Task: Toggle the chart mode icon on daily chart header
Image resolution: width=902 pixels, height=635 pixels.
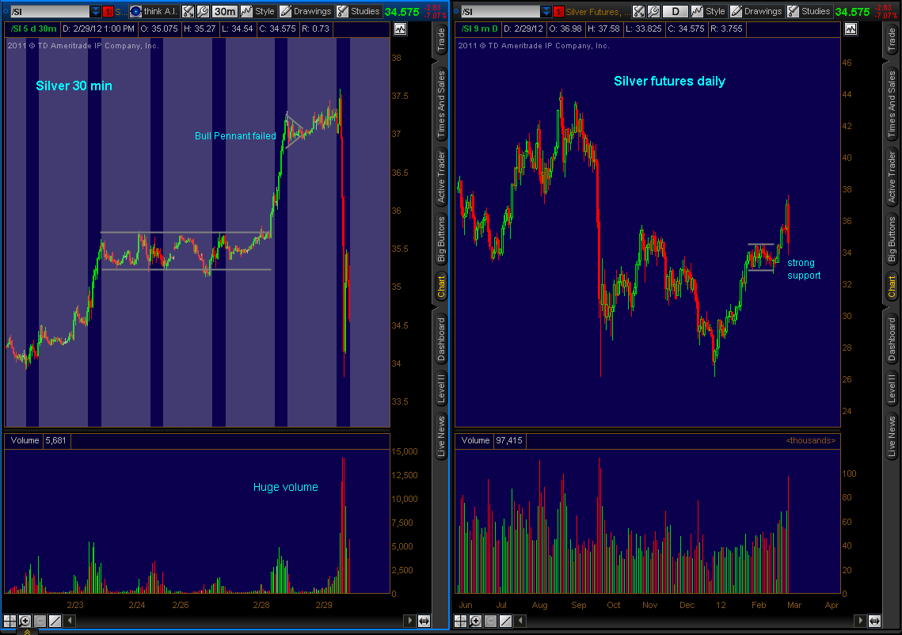Action: (x=851, y=29)
